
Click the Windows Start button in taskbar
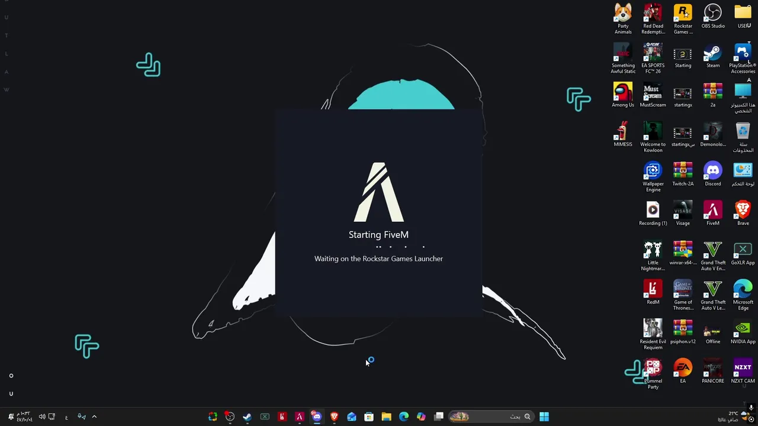pos(544,417)
